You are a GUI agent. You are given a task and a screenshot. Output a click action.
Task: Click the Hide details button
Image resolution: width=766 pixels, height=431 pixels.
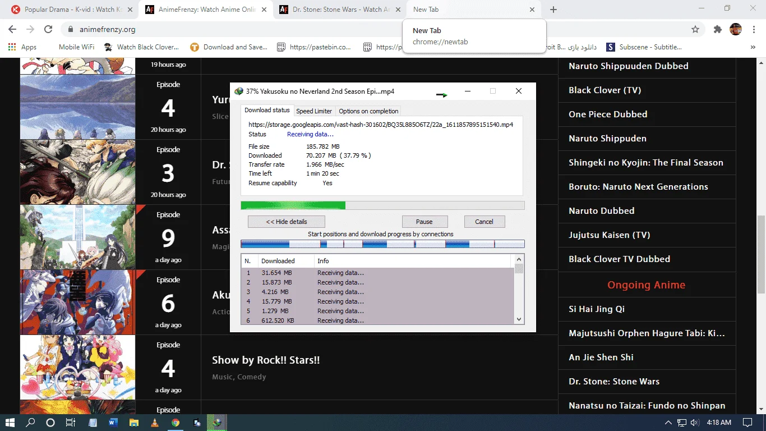[286, 222]
